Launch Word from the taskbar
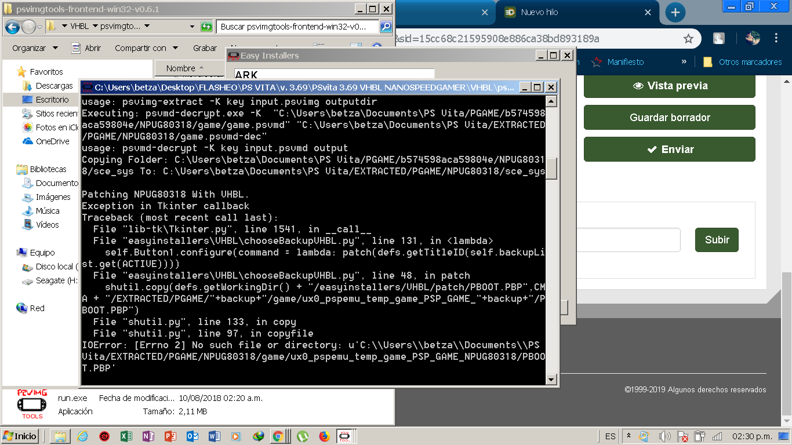This screenshot has height=445, width=792. coord(214,436)
